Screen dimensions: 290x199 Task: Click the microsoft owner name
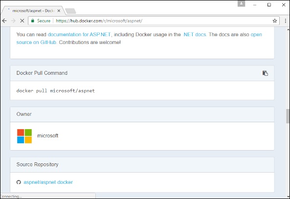coord(48,136)
